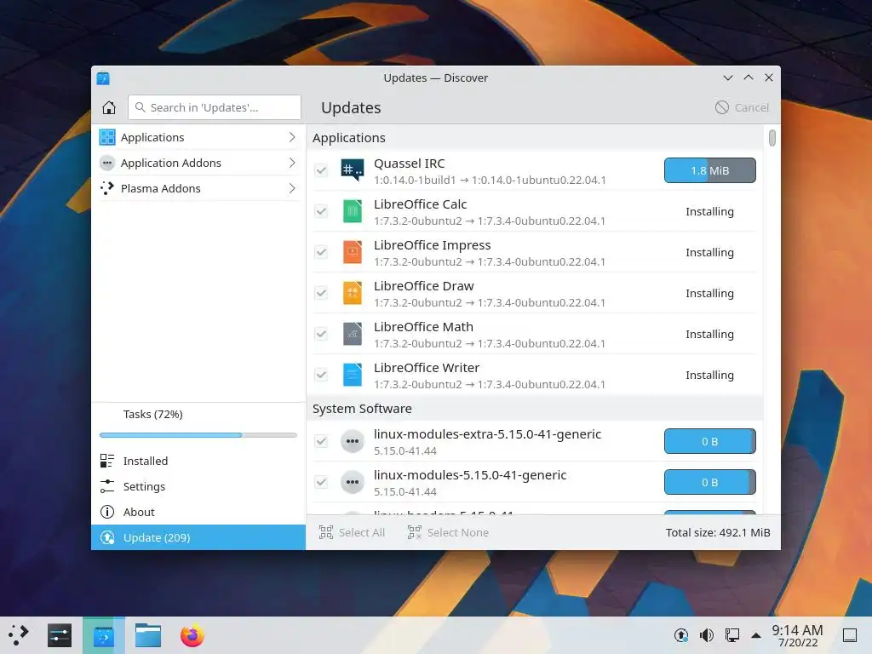
Task: Open the About page
Action: [x=198, y=512]
